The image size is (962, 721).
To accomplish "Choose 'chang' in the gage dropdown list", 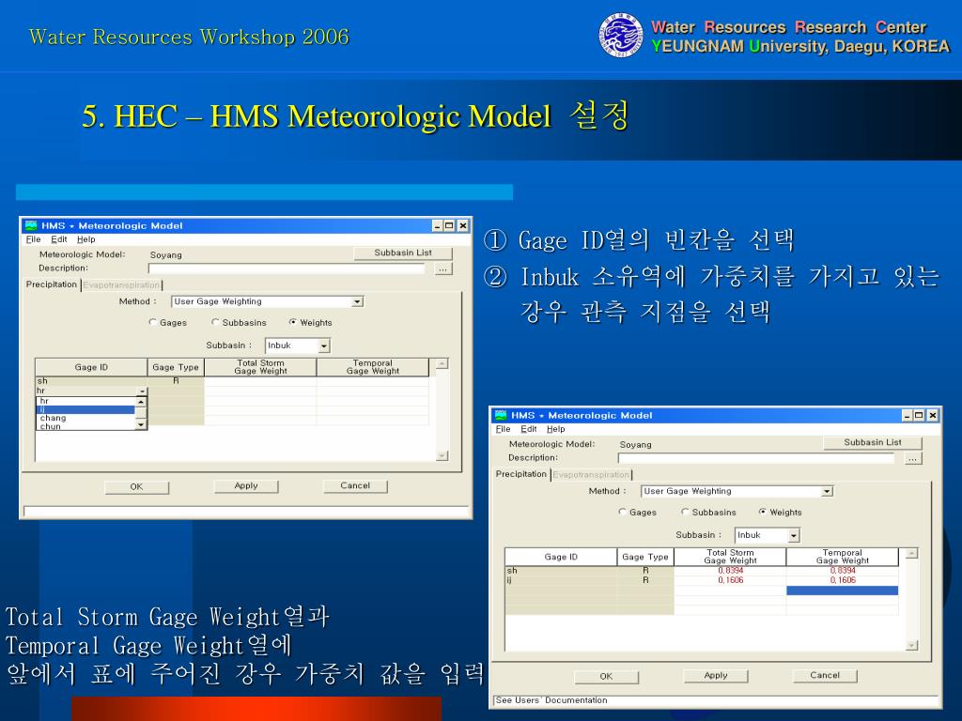I will 85,418.
